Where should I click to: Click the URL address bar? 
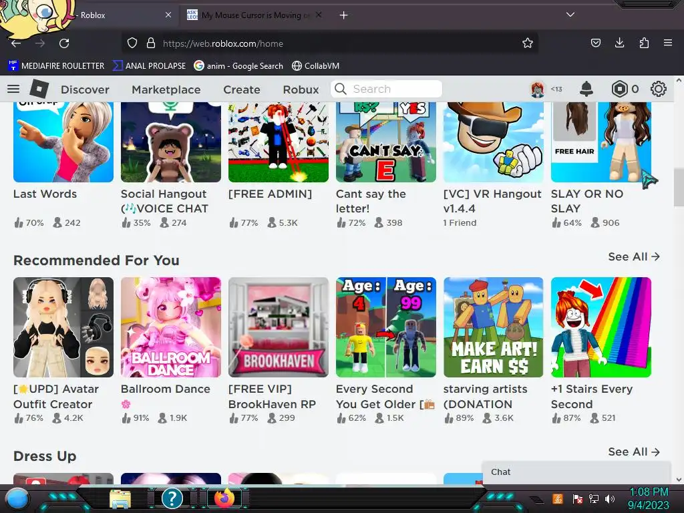(x=331, y=43)
